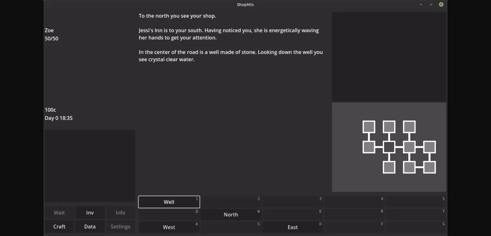Walk North toward your shop
This screenshot has height=236, width=491.
point(231,214)
